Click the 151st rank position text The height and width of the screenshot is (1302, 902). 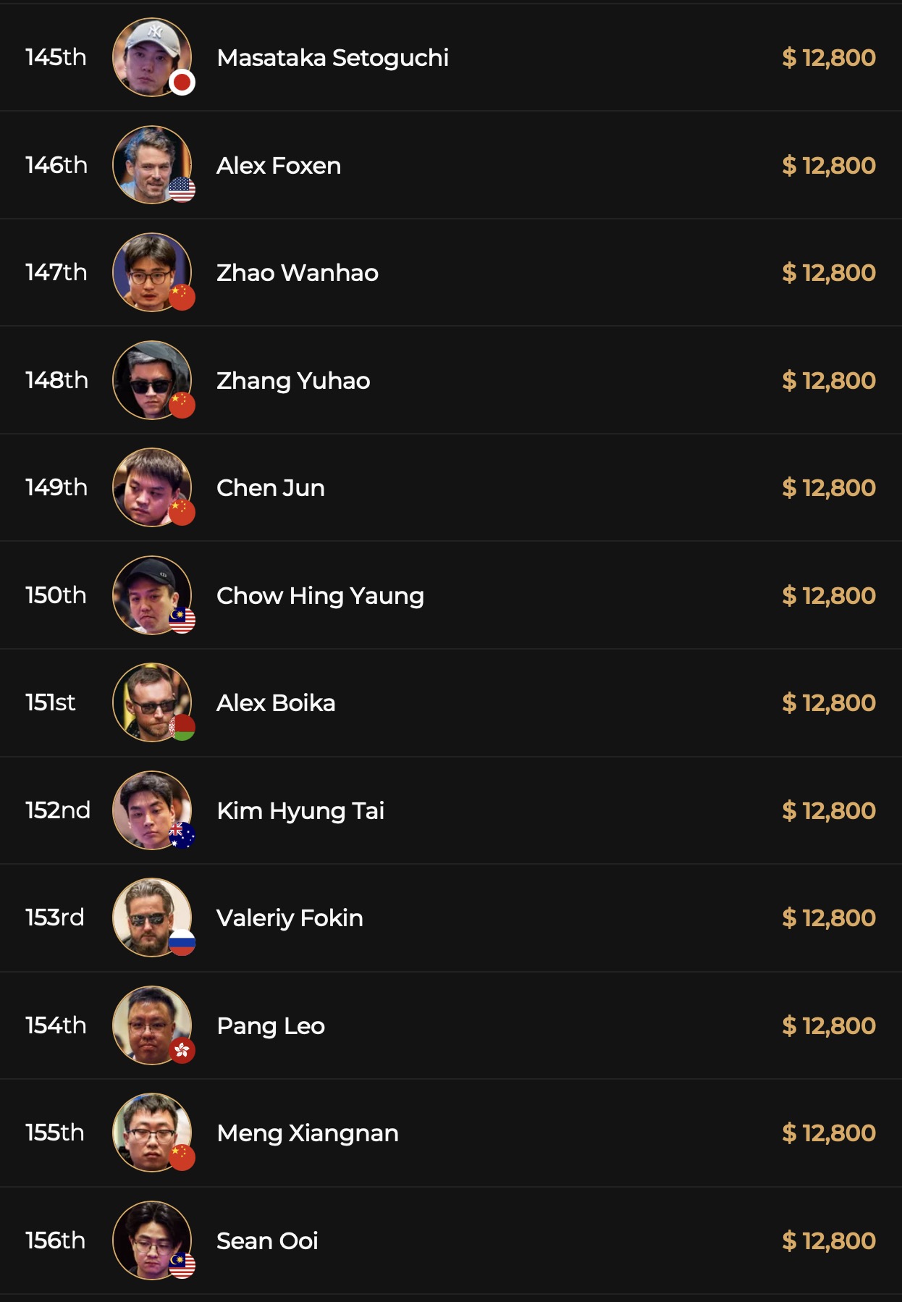pos(51,702)
